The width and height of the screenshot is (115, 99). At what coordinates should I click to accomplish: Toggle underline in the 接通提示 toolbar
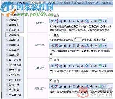pos(74,21)
